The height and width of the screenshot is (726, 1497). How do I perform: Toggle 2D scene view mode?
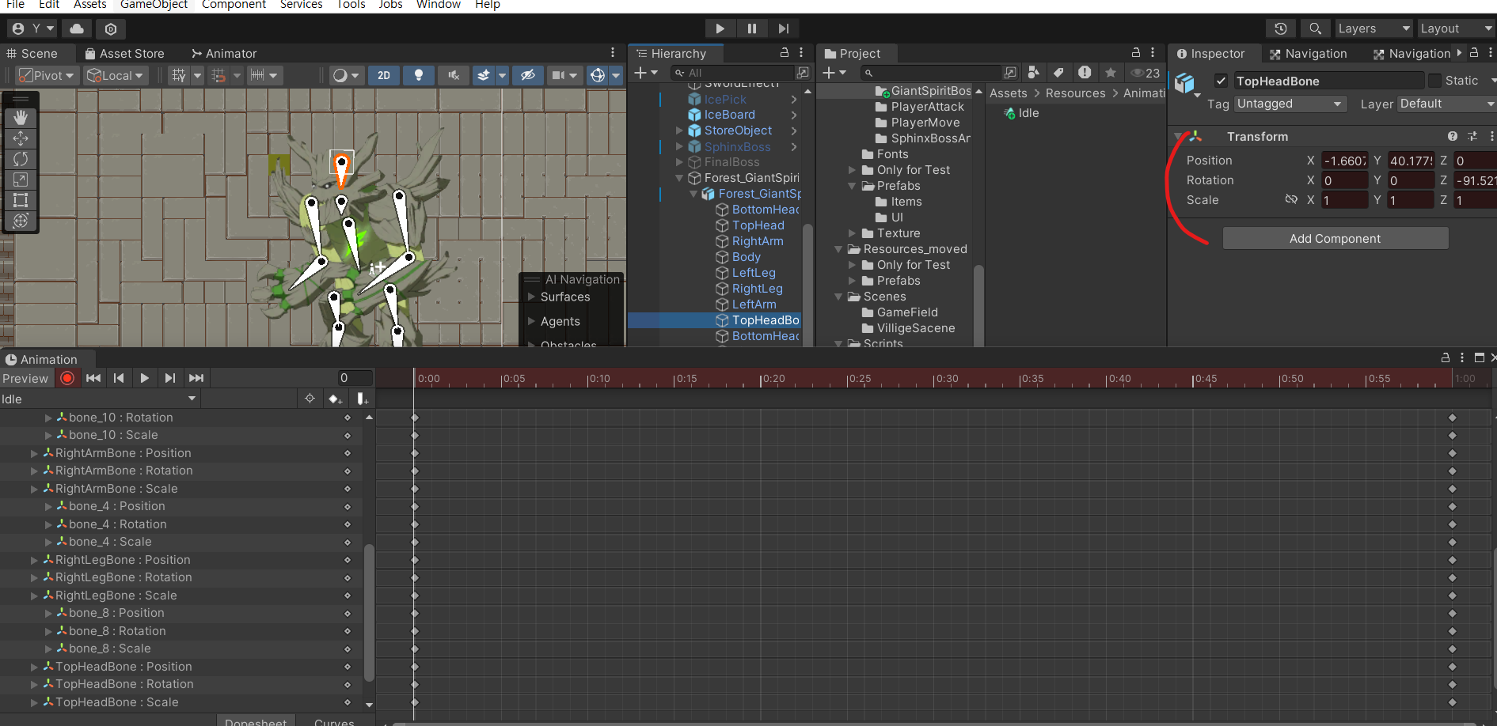(x=384, y=75)
